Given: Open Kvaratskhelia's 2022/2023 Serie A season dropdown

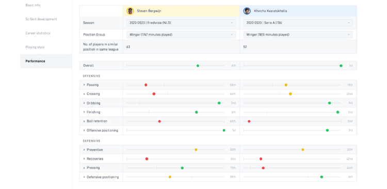Looking at the screenshot, I should [298, 23].
